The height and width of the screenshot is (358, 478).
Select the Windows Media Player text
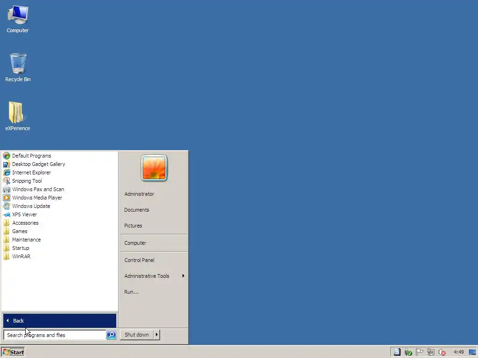pyautogui.click(x=37, y=198)
